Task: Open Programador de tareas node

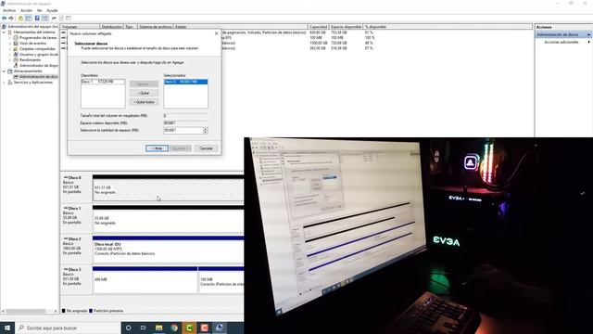Action: pos(37,38)
